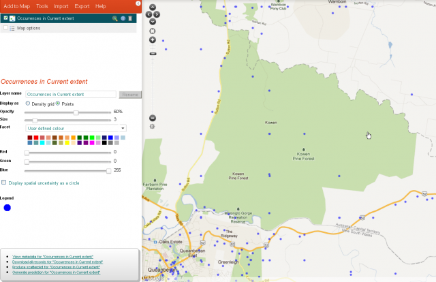Open the Facet colour dropdown
436x282 pixels.
75,127
